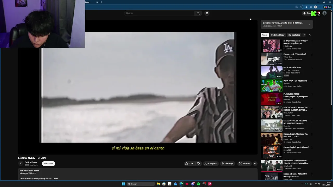Click the Windows taskbar Buscar box
The width and height of the screenshot is (333, 187).
(140, 184)
